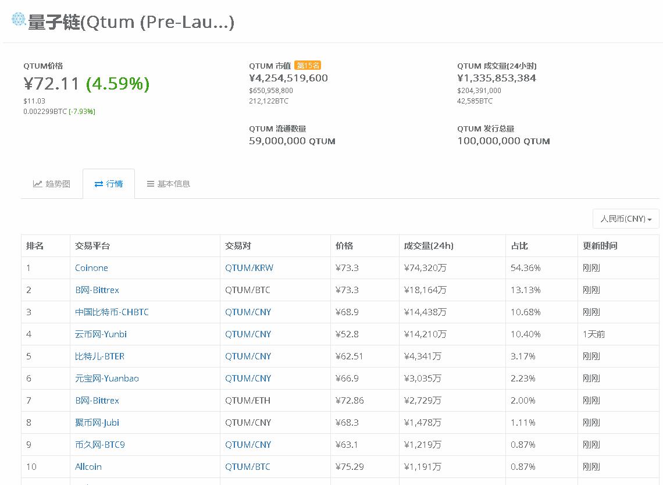Click QTUM/CNY pair in the Yuanbao row

(248, 379)
